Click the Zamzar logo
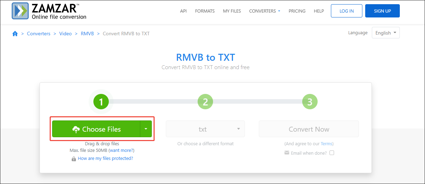Screen dimensions: 425x184 click(49, 11)
